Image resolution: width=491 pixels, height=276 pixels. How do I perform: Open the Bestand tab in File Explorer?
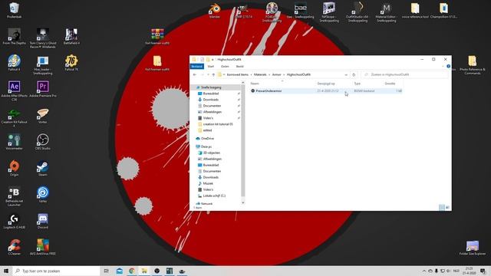[196, 67]
